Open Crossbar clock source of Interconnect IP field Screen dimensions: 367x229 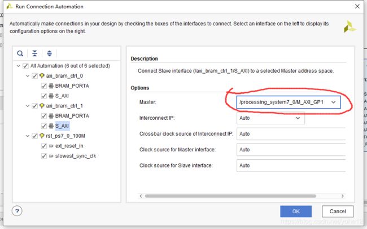pos(291,134)
